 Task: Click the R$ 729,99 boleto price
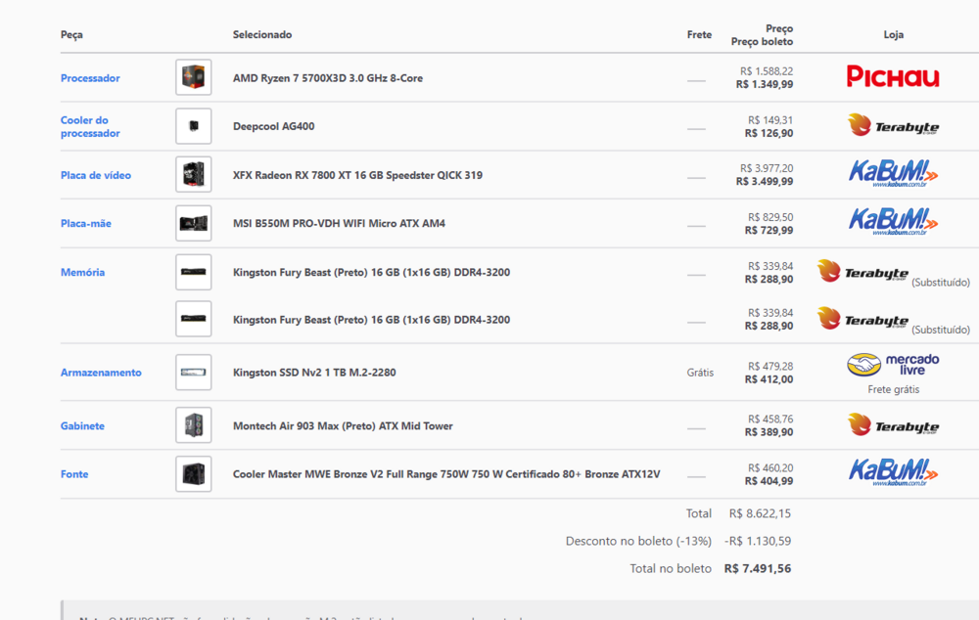tap(769, 230)
